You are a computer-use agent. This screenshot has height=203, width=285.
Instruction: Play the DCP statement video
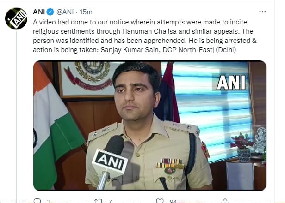(149, 125)
